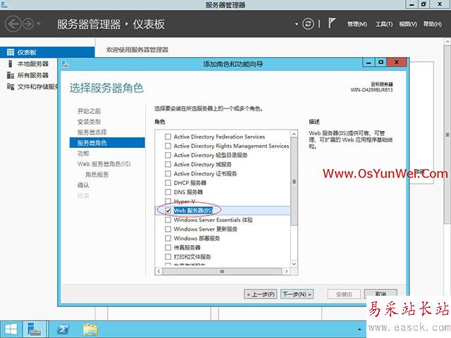Go to 安装类型 wizard step
Image resolution: width=451 pixels, height=338 pixels.
tap(89, 122)
